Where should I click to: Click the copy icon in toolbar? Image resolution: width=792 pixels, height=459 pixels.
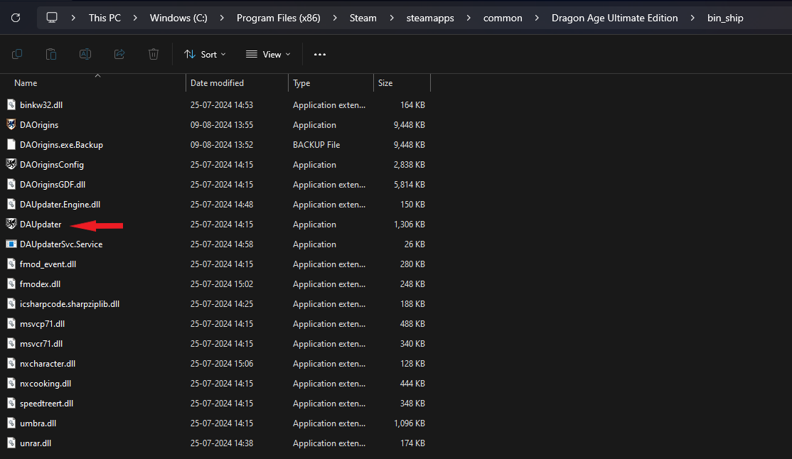tap(16, 54)
